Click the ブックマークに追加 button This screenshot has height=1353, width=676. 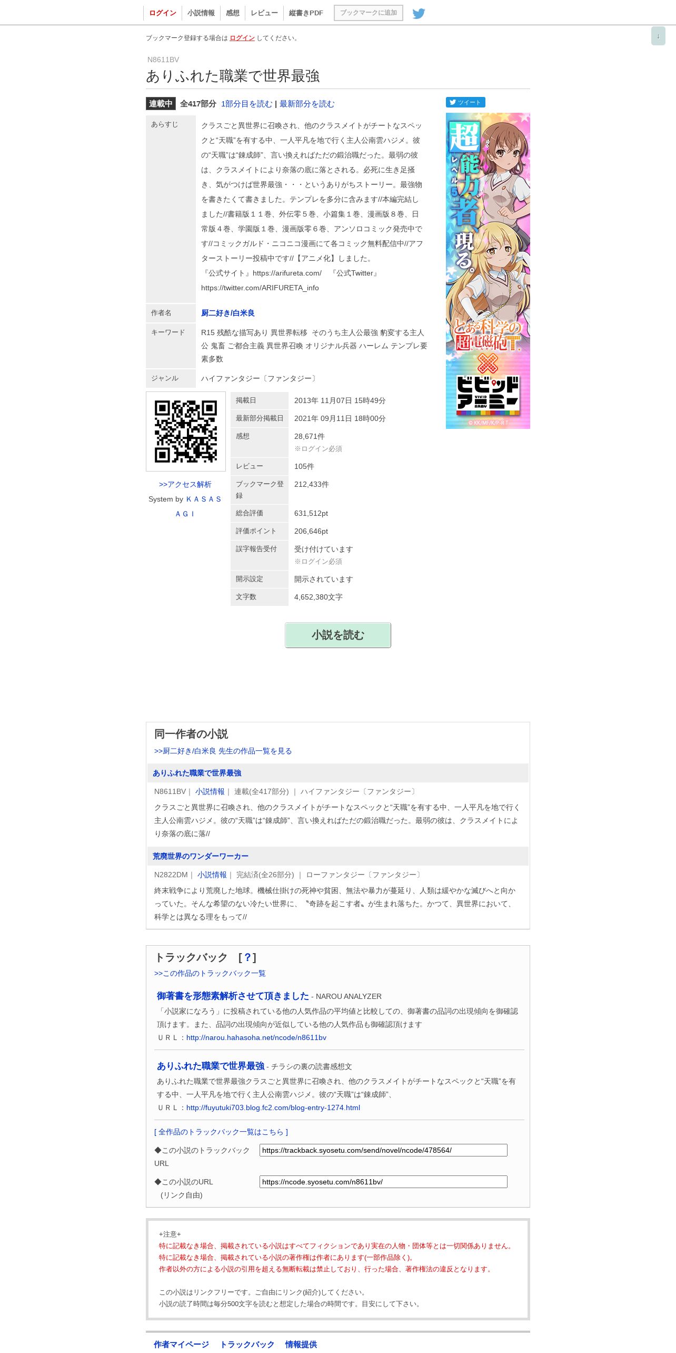point(369,13)
